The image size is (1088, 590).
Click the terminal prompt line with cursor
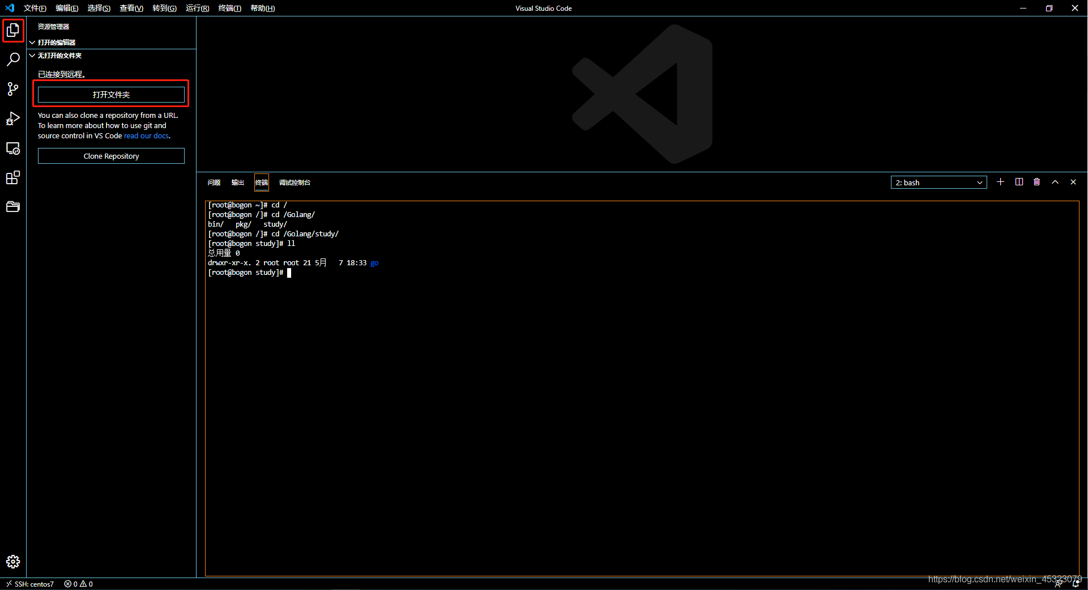coord(249,273)
